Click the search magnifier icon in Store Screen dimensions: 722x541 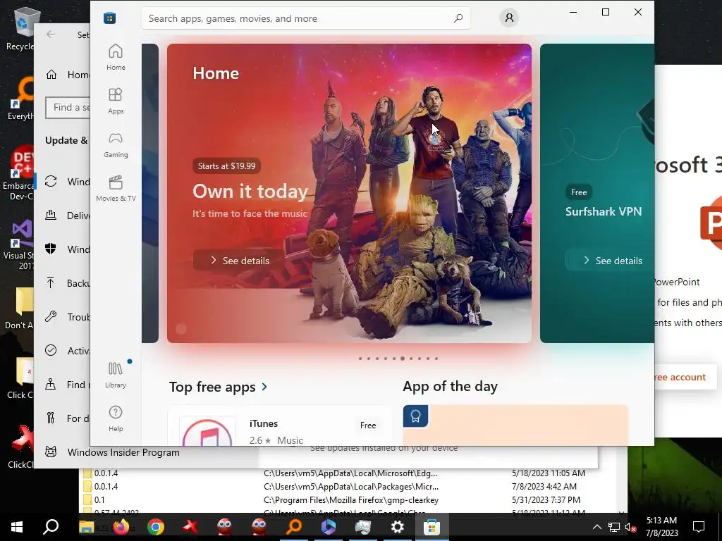click(458, 18)
